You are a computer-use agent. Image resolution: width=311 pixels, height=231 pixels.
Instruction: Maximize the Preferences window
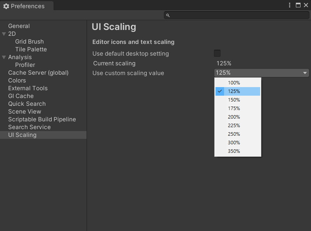click(x=298, y=5)
